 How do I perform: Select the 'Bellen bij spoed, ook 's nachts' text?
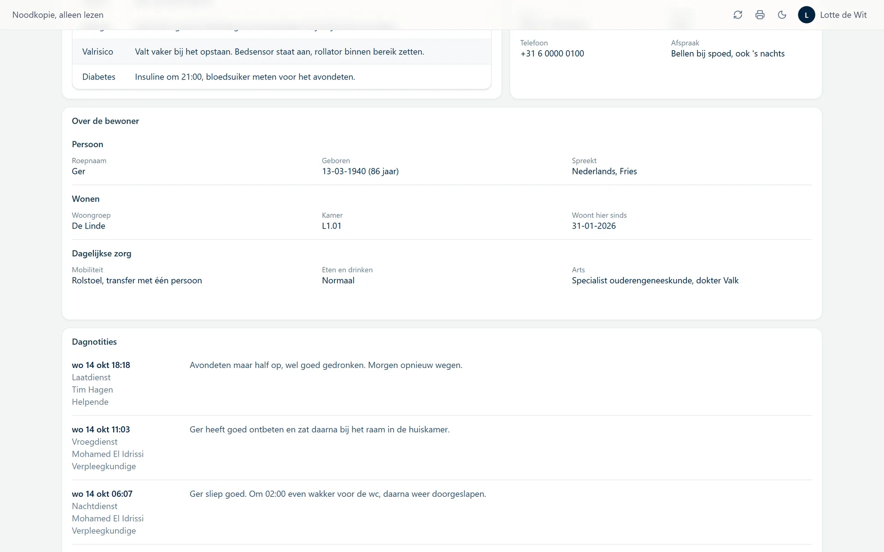click(x=727, y=53)
